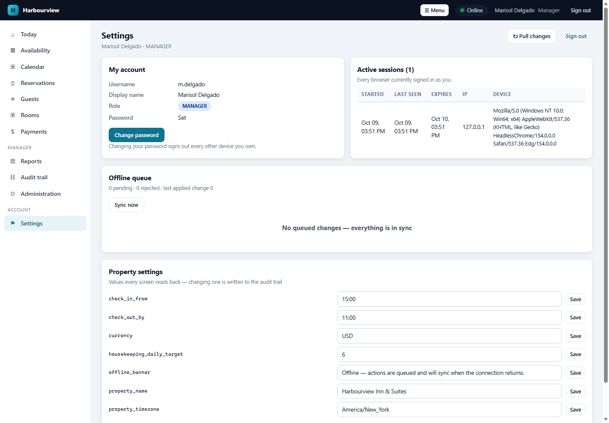Click the Online status indicator

(472, 11)
